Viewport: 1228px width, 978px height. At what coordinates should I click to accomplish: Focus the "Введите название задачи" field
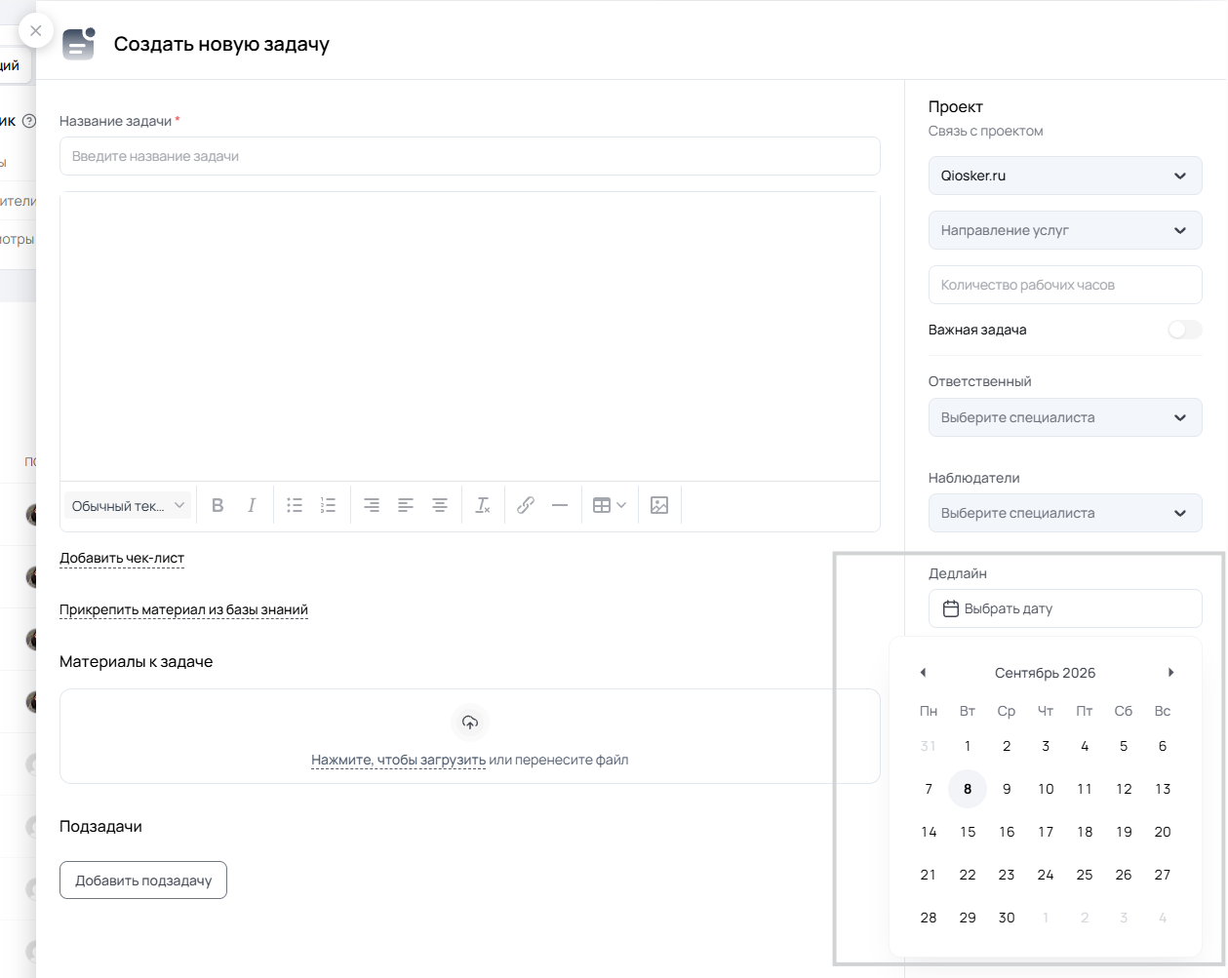[470, 156]
